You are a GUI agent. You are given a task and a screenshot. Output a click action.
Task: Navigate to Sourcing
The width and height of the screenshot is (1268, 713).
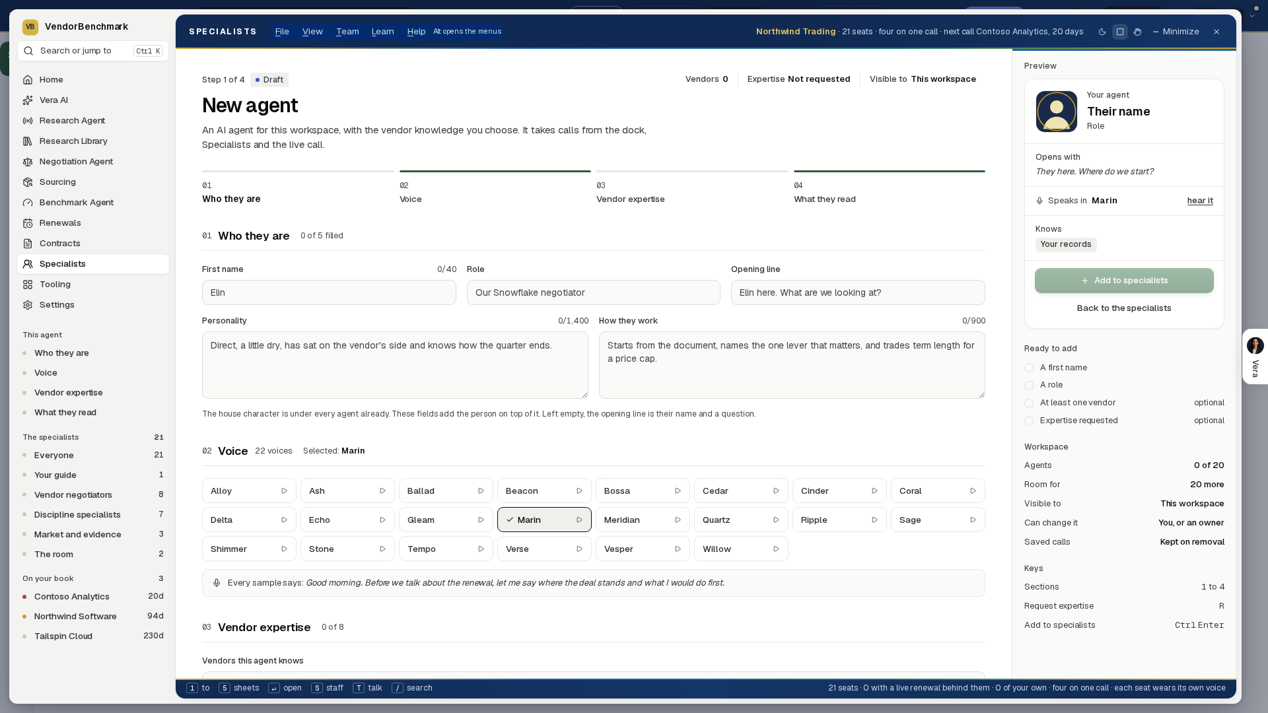pos(93,182)
